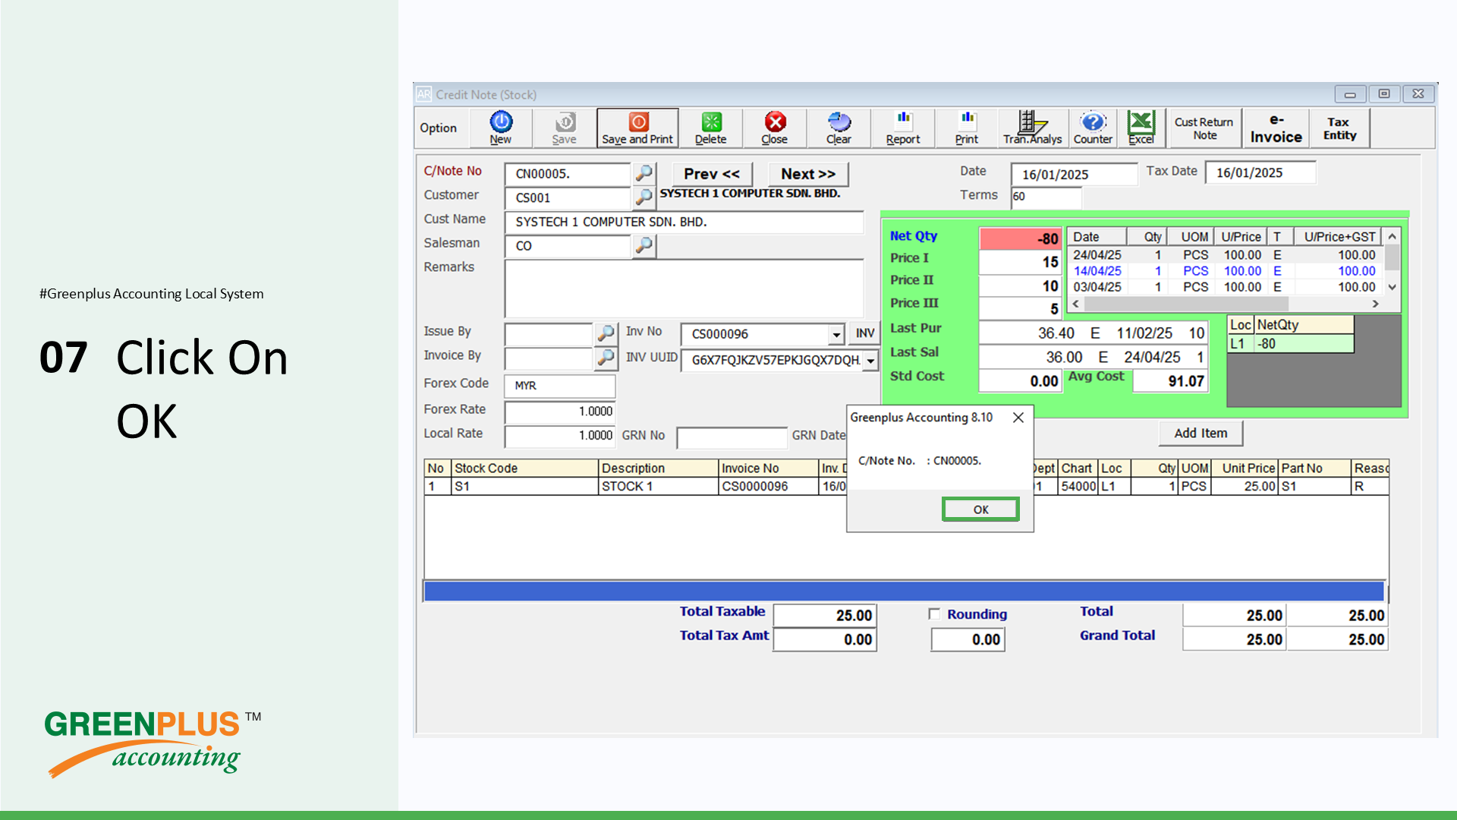This screenshot has width=1457, height=820.
Task: Click the New toolbar icon
Action: click(x=501, y=128)
